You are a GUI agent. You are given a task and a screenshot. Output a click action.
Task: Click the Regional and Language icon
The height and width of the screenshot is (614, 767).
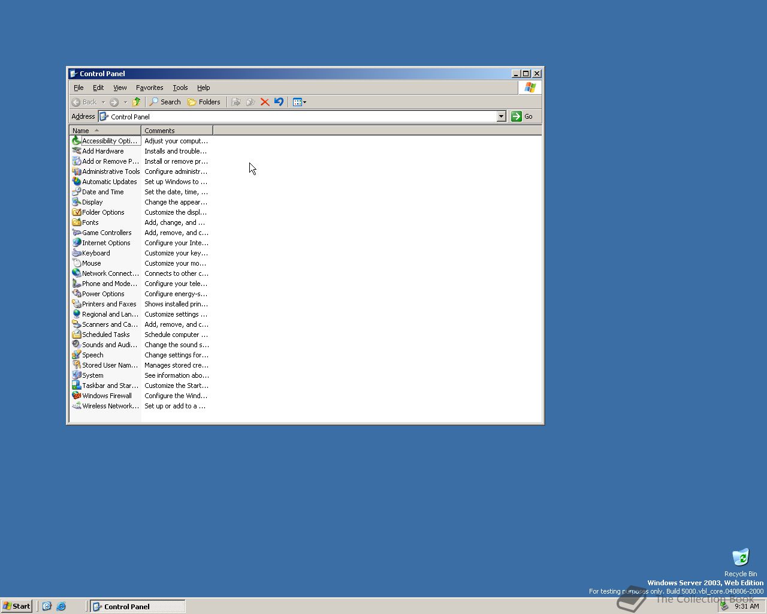click(x=76, y=314)
